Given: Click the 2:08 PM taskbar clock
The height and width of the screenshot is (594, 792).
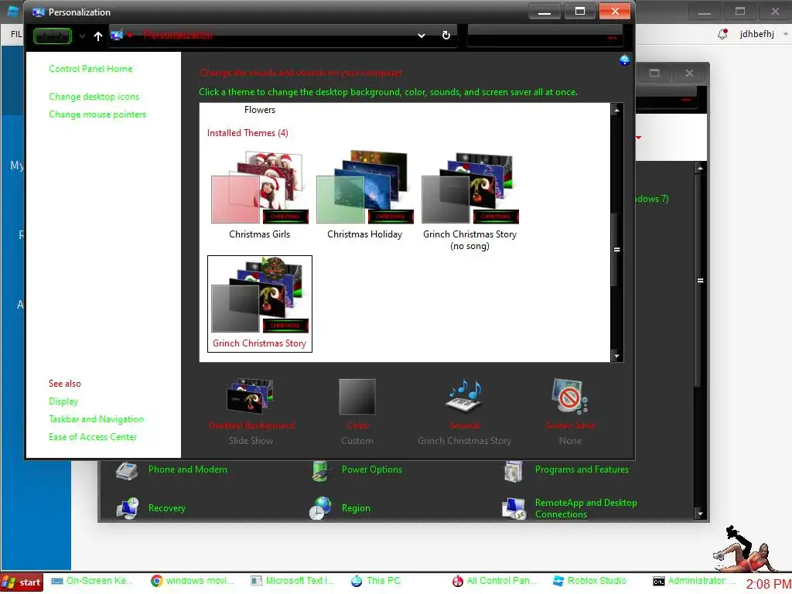Looking at the screenshot, I should pyautogui.click(x=768, y=584).
